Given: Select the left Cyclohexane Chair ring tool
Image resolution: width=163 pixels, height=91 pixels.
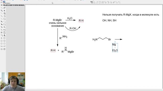Looking at the screenshot, I should (2, 46).
